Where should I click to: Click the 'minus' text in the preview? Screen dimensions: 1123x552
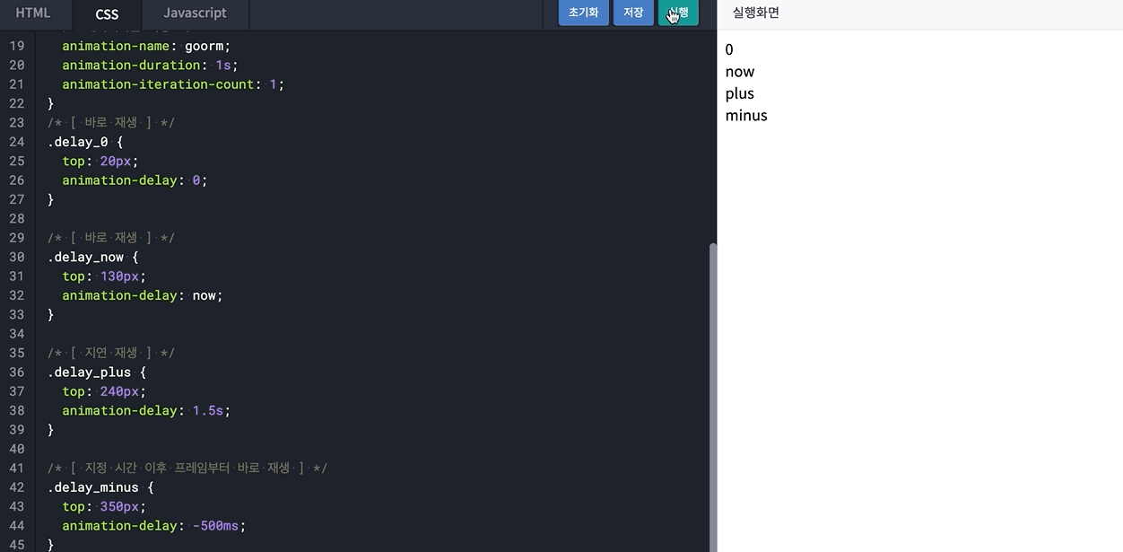[x=745, y=115]
